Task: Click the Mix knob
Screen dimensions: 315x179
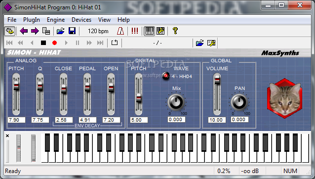Action: [176, 102]
